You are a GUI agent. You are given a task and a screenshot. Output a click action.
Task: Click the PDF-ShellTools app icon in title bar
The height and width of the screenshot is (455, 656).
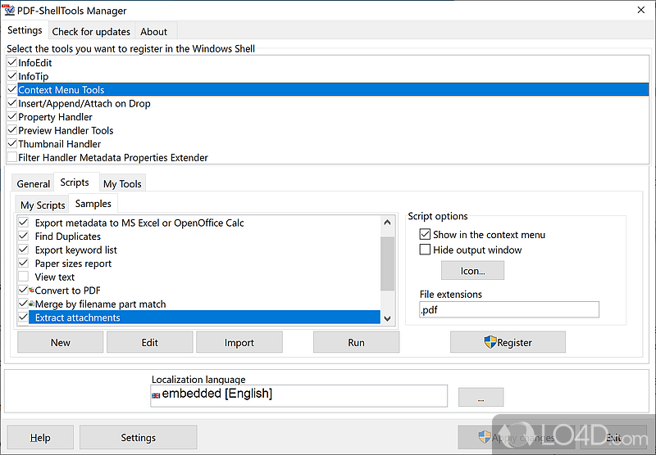[x=8, y=10]
